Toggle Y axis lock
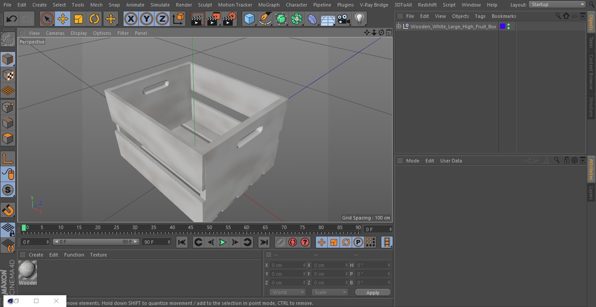596x307 pixels. pos(147,19)
